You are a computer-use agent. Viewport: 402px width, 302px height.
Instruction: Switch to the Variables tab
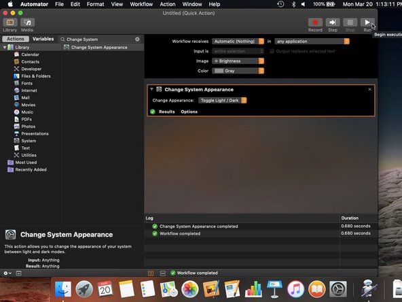coord(43,39)
